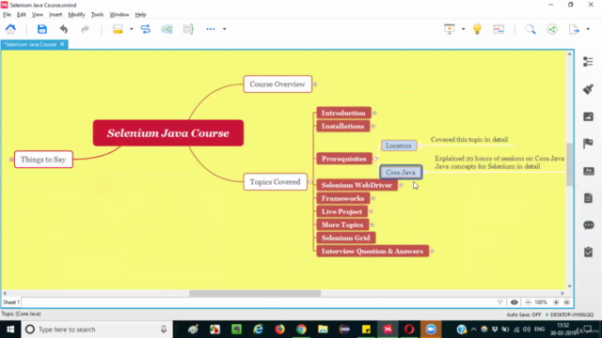Screen dimensions: 602x338
Task: Open the Window menu
Action: 119,15
